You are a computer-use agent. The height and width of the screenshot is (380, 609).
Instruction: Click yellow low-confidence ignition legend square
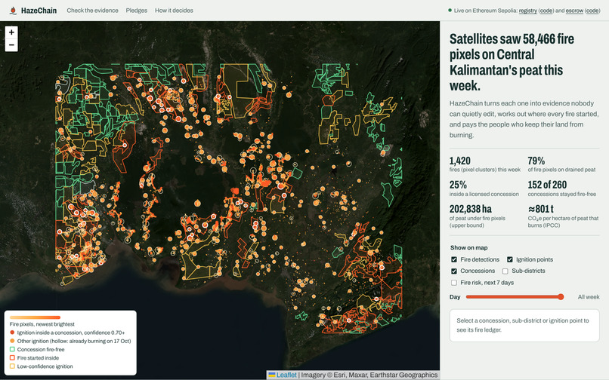(12, 366)
